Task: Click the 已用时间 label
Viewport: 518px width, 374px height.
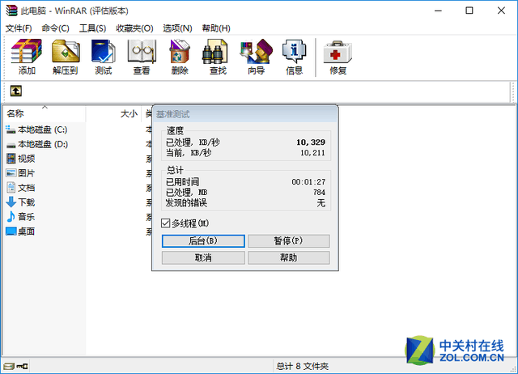Action: tap(182, 181)
